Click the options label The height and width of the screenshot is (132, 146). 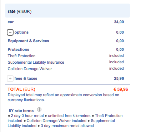tap(21, 32)
